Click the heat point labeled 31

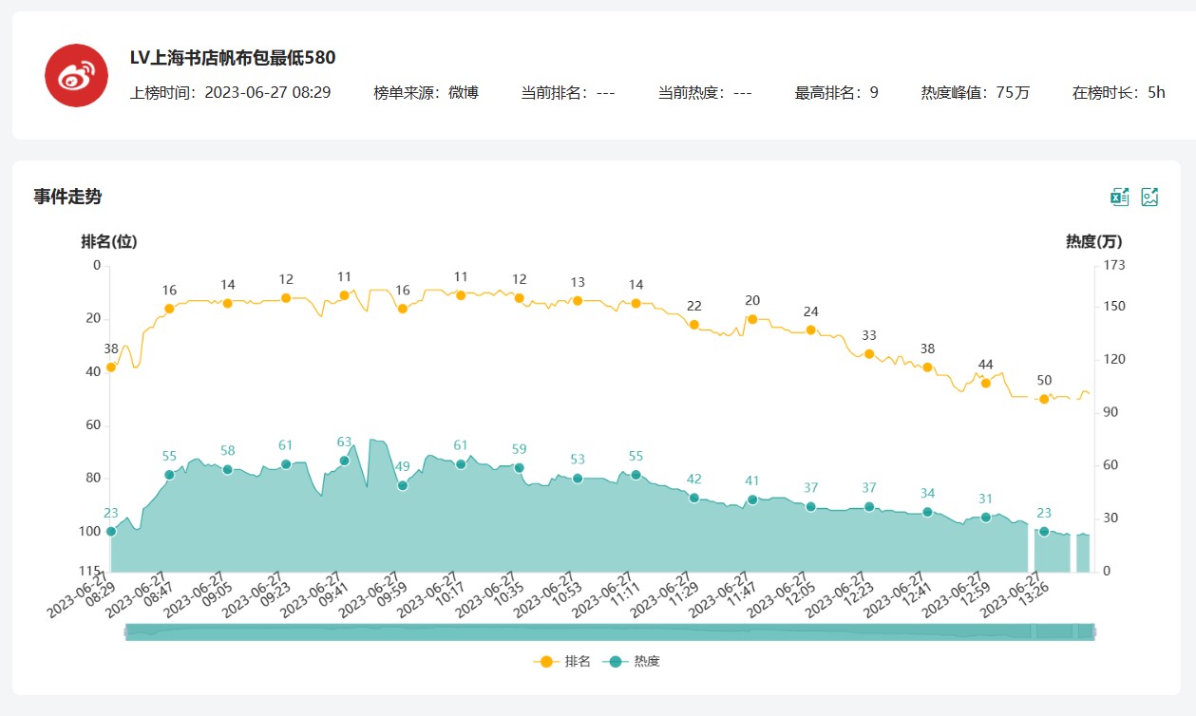tap(986, 518)
